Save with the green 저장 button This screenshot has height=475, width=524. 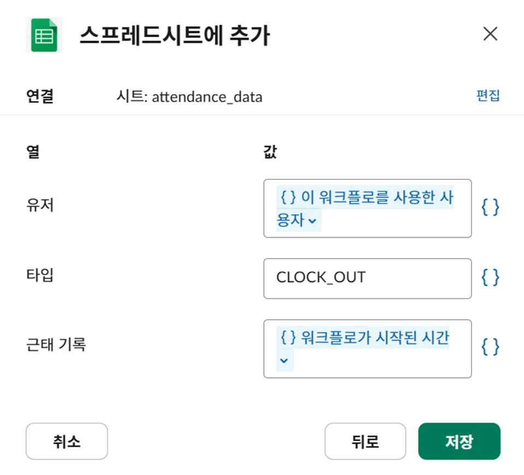(459, 441)
